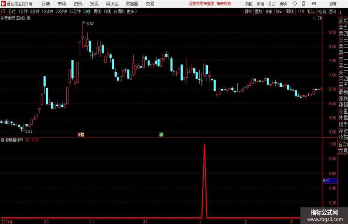Open the 功能 menu
Viewport: 348px width, 224px height.
click(x=249, y=4)
